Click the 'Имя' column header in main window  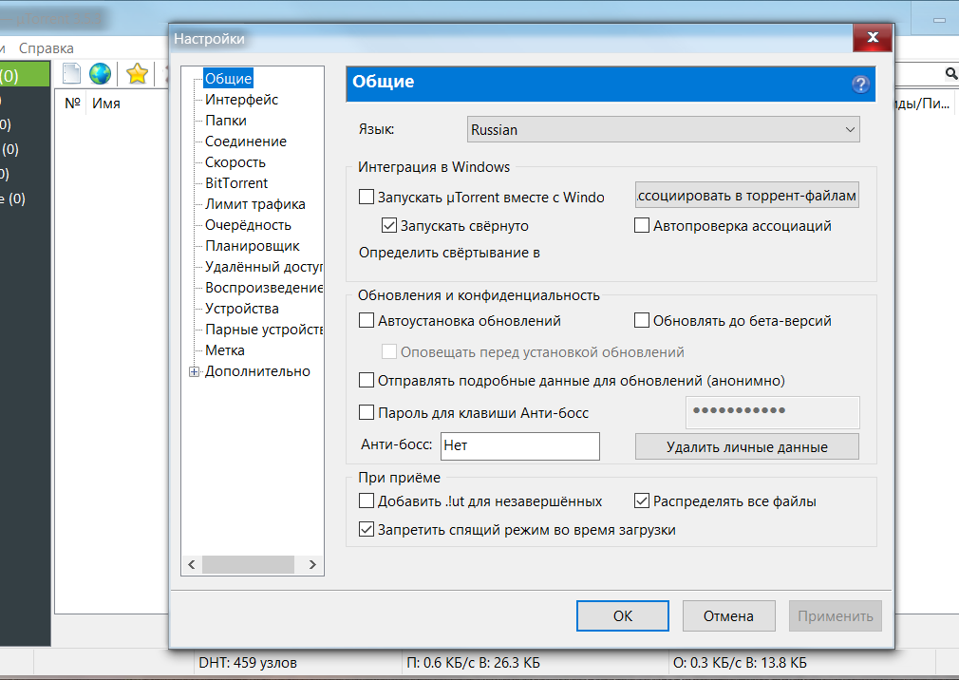click(105, 104)
